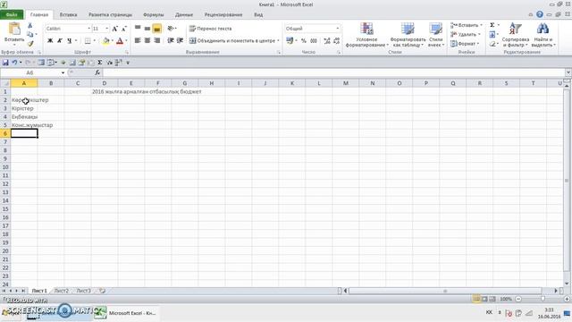
Task: Toggle align text left
Action: pyautogui.click(x=138, y=40)
